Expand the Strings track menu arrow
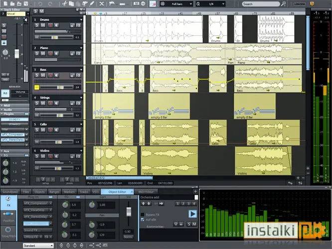Image resolution: width=332 pixels, height=249 pixels. tap(81, 98)
